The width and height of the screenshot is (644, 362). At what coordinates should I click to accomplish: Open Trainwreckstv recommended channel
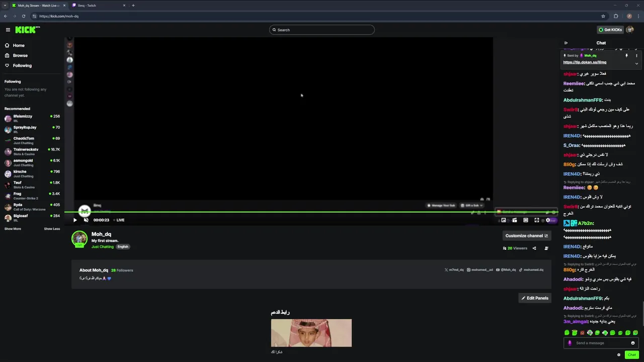(x=32, y=151)
